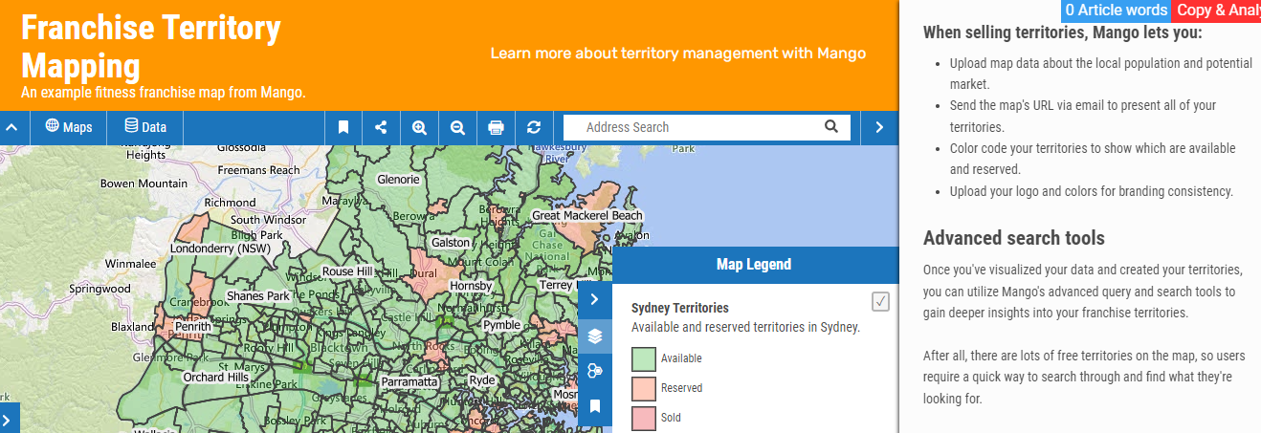
Task: Click the Galston map label
Action: point(451,243)
